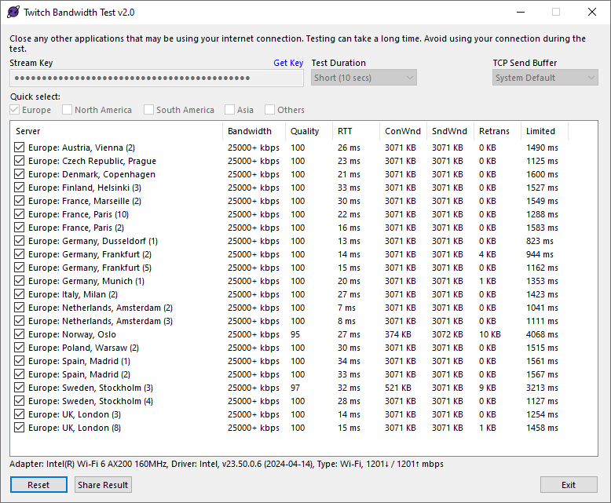Screen dimensions: 611x503
Task: Enable the Others quick select checkbox
Action: [x=269, y=110]
